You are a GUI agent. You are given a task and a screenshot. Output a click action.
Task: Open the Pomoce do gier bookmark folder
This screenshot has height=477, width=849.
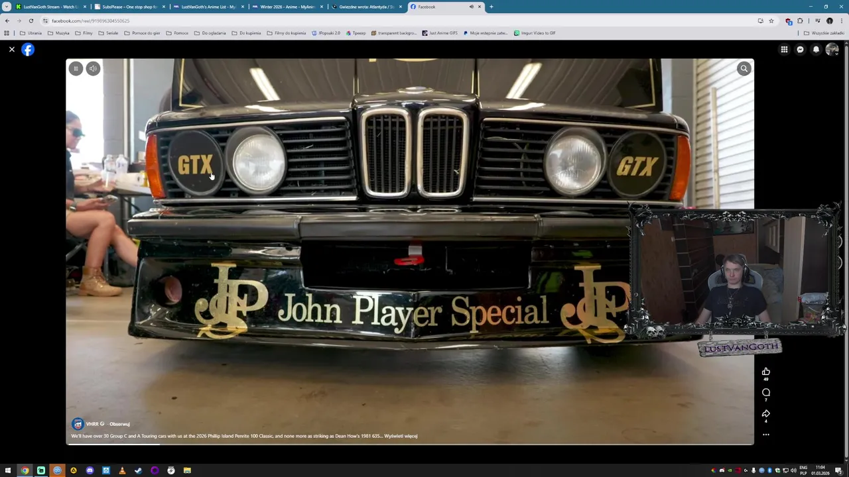coord(143,33)
